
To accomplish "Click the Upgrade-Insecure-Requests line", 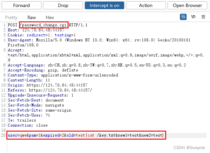I will 40,95.
